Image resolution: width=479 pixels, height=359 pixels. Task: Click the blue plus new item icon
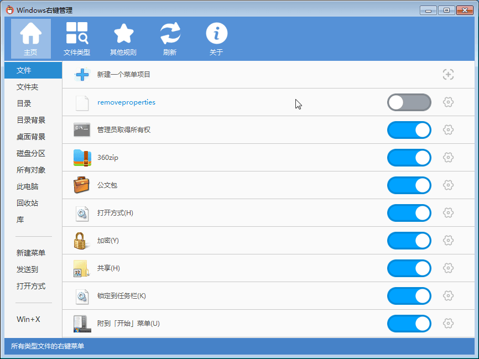click(82, 75)
